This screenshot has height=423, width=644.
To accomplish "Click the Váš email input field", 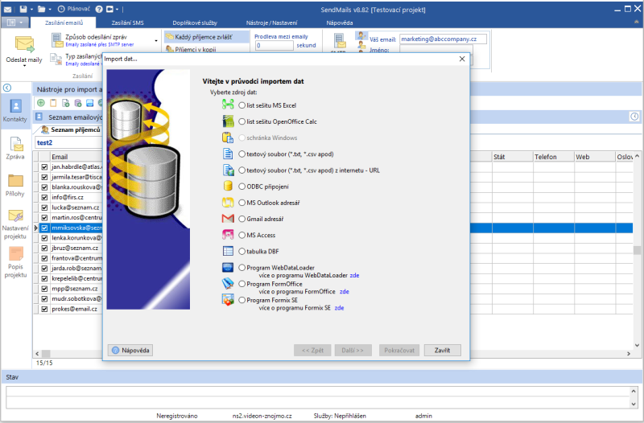I will [x=443, y=39].
